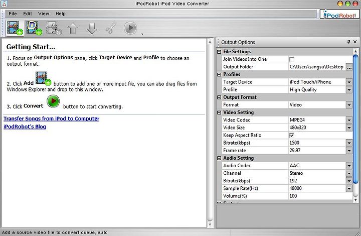Image resolution: width=361 pixels, height=236 pixels.
Task: Open Transfer Songs from iPod to Computer link
Action: tap(52, 119)
